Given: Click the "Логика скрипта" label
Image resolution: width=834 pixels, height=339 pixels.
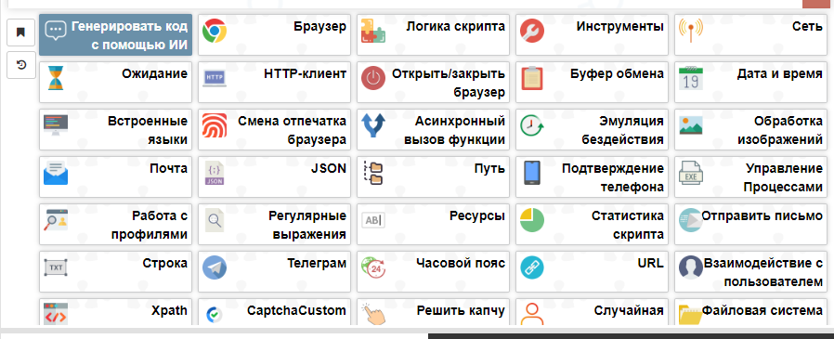Looking at the screenshot, I should click(x=456, y=26).
